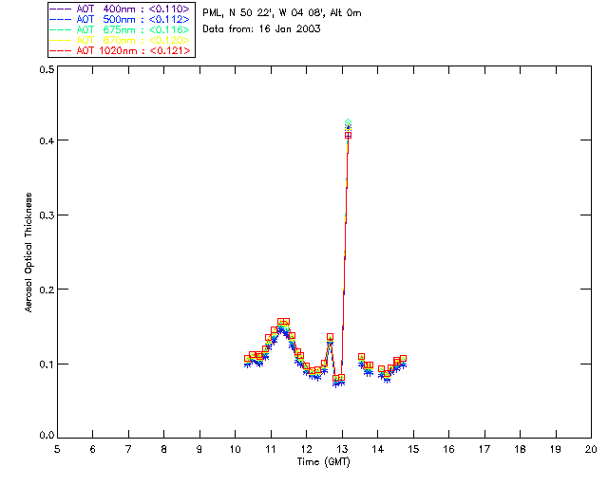Click the PML station location text
Screen dimensions: 608x486
pyautogui.click(x=282, y=13)
